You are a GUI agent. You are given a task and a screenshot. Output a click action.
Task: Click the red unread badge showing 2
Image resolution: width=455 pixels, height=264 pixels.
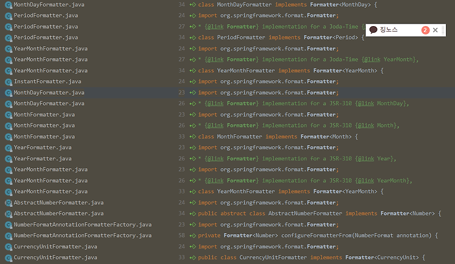425,30
